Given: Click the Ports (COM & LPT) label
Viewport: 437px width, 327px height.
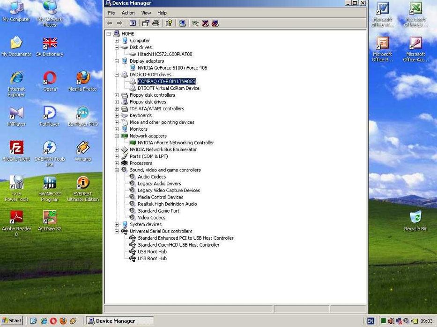Looking at the screenshot, I should 149,156.
